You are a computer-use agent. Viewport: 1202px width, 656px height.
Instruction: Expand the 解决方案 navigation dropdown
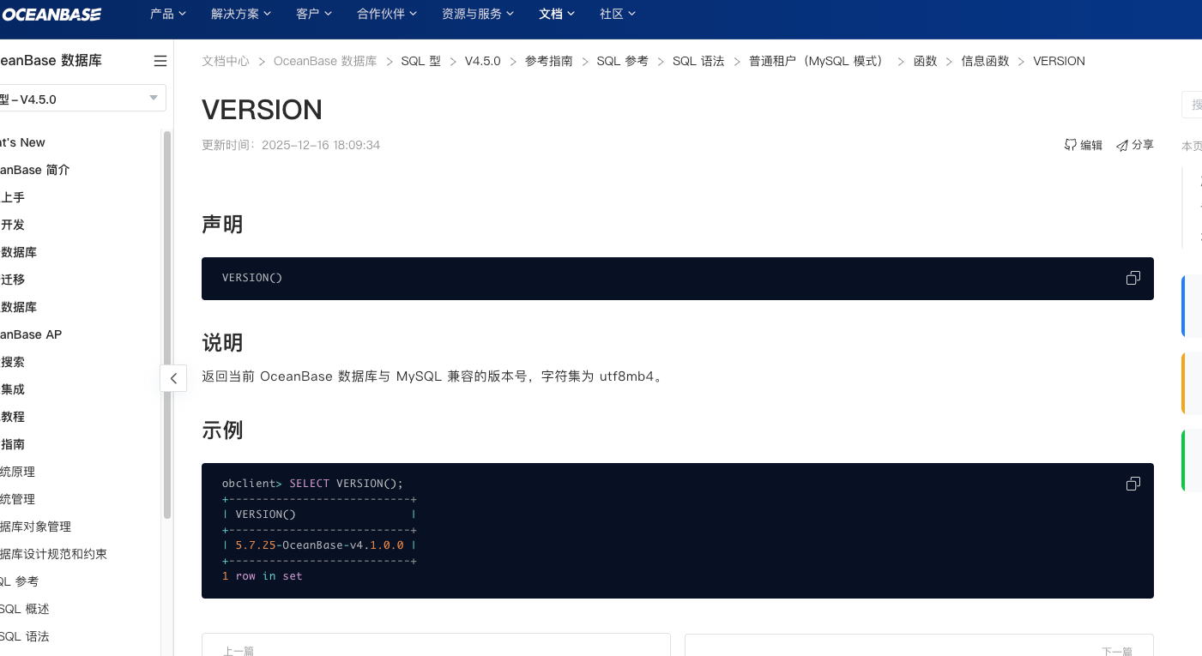(241, 14)
